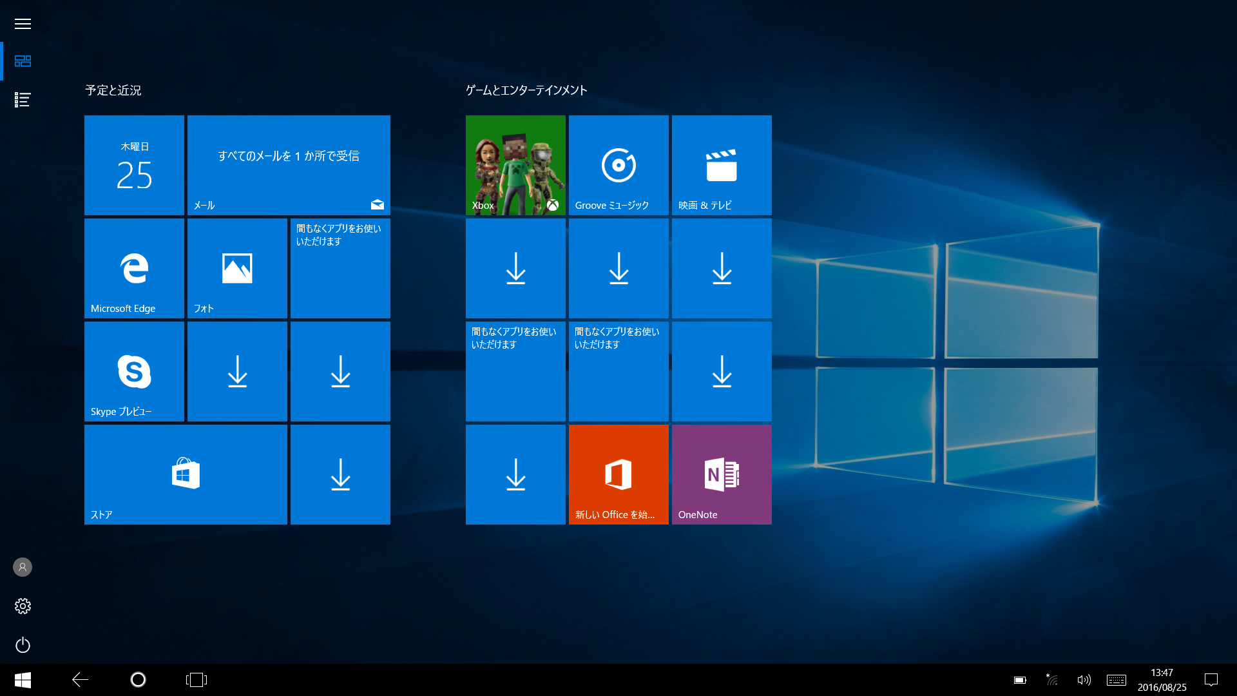This screenshot has height=696, width=1237.
Task: Open the calendar tile showing 25
Action: 134,165
